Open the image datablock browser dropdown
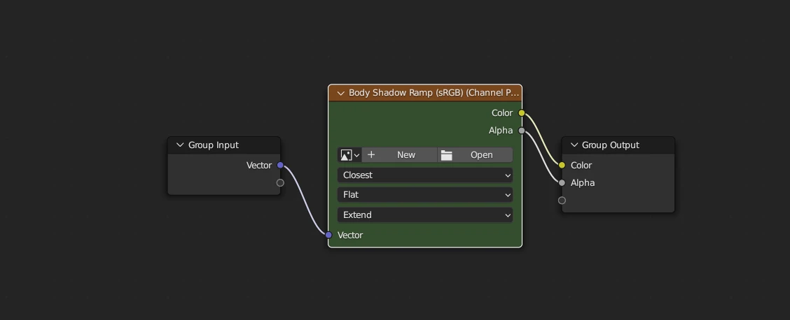This screenshot has height=320, width=790. click(x=349, y=155)
